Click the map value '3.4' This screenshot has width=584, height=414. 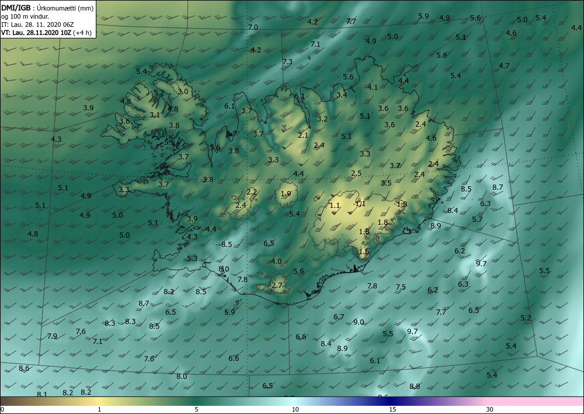tap(342, 95)
